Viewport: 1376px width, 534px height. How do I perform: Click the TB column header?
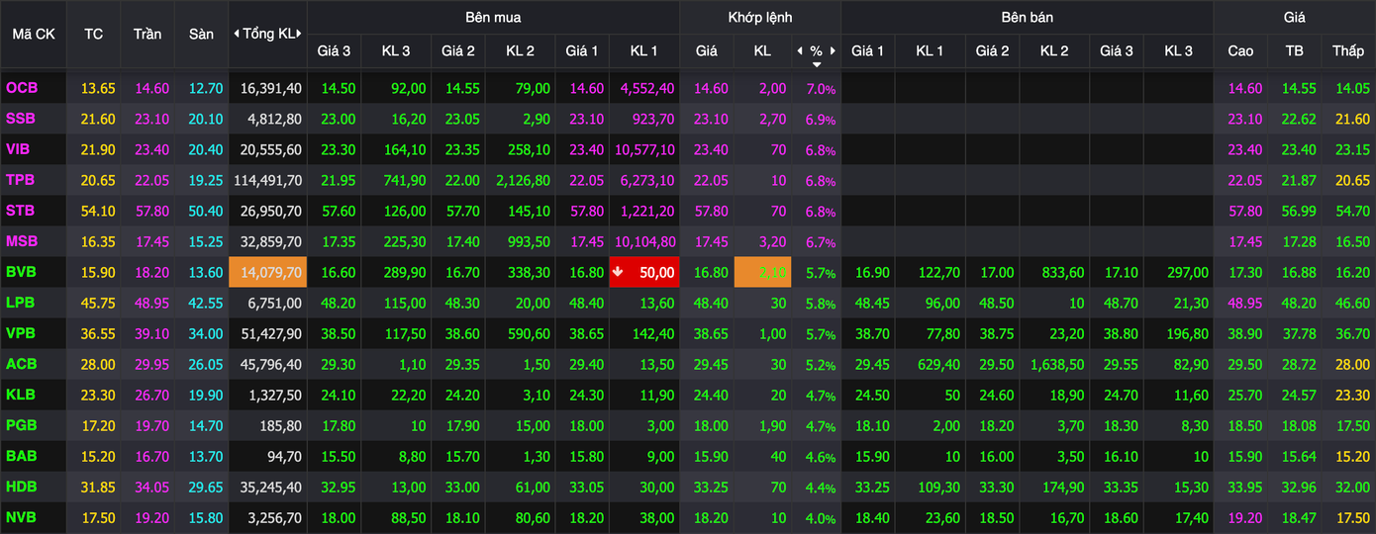click(x=1294, y=50)
